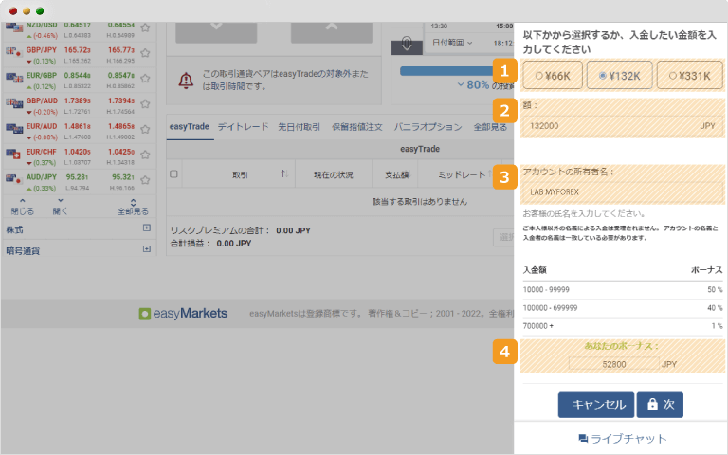
Task: Select the ¥132K deposit amount option
Action: coord(620,75)
